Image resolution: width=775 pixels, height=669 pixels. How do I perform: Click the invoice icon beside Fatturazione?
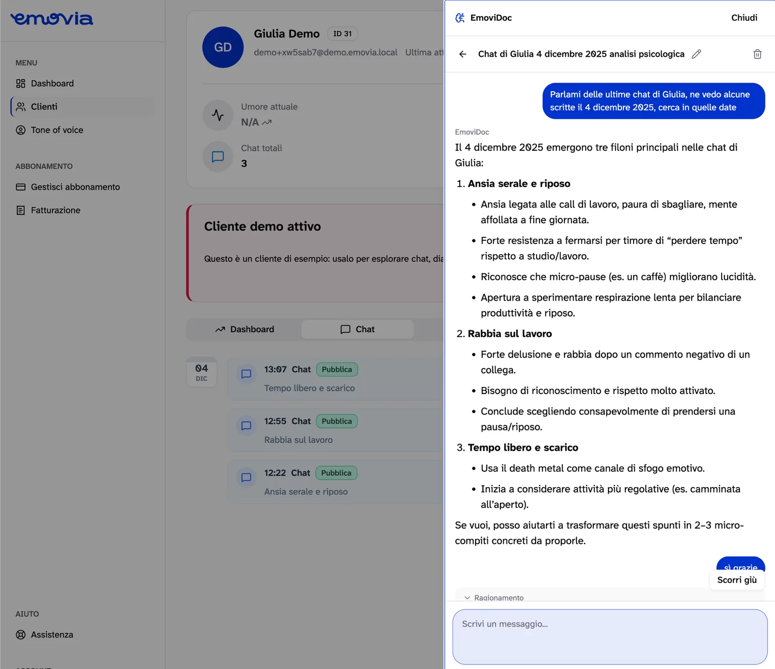(20, 210)
